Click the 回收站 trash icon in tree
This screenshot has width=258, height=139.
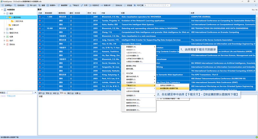(7, 44)
